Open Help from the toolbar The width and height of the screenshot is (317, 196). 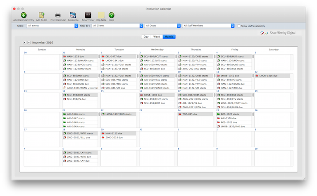coord(112,15)
